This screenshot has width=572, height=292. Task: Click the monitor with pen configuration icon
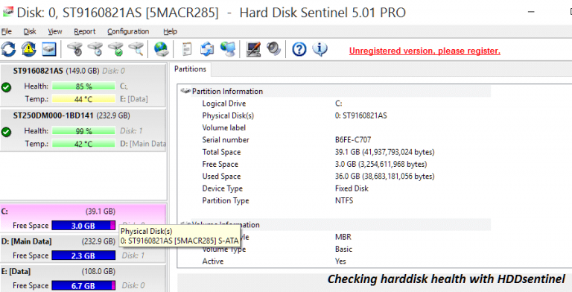[x=253, y=49]
